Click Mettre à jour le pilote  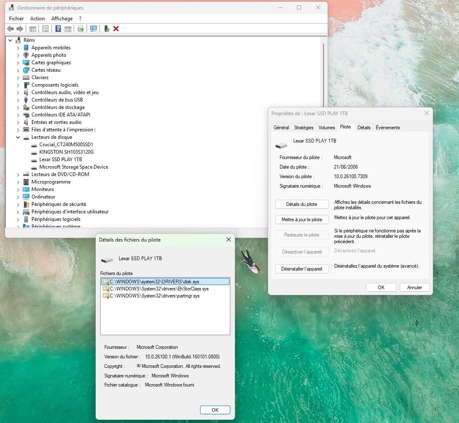point(302,220)
